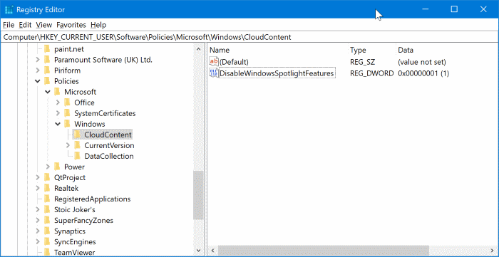The width and height of the screenshot is (499, 257).
Task: Click the Stoic Joker's folder icon
Action: (x=47, y=210)
